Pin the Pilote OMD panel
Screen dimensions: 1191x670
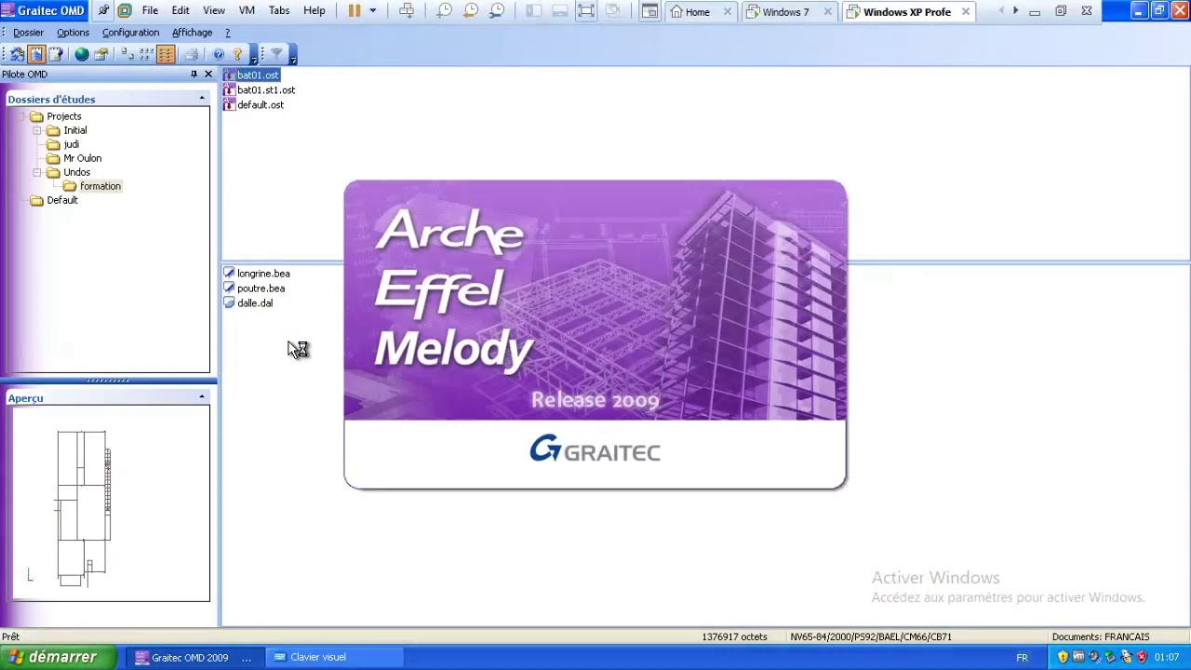click(x=194, y=74)
